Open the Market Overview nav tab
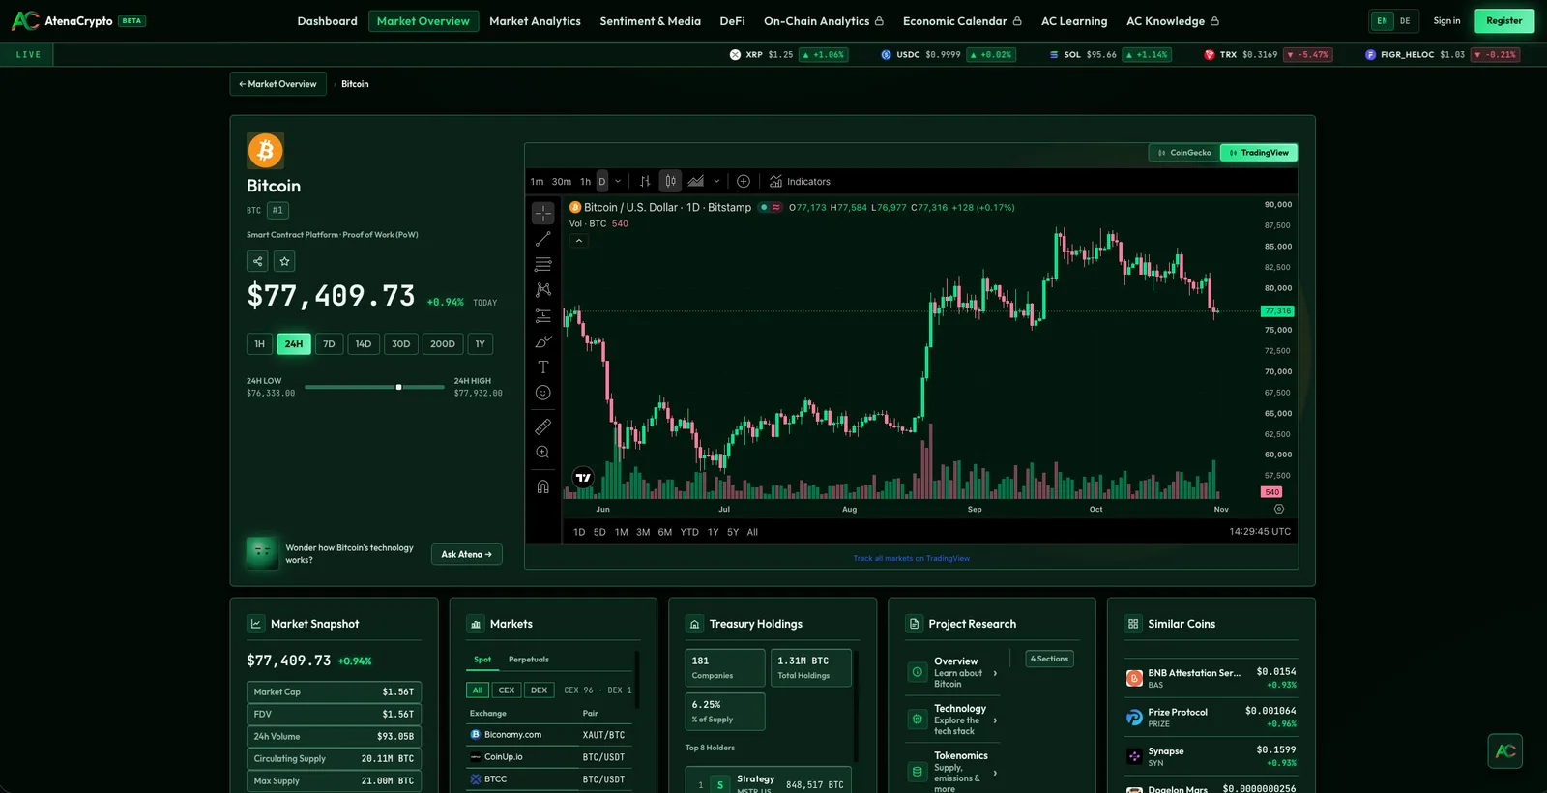Viewport: 1547px width, 793px height. (x=423, y=20)
